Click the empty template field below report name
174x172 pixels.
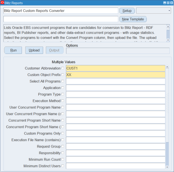[61, 19]
